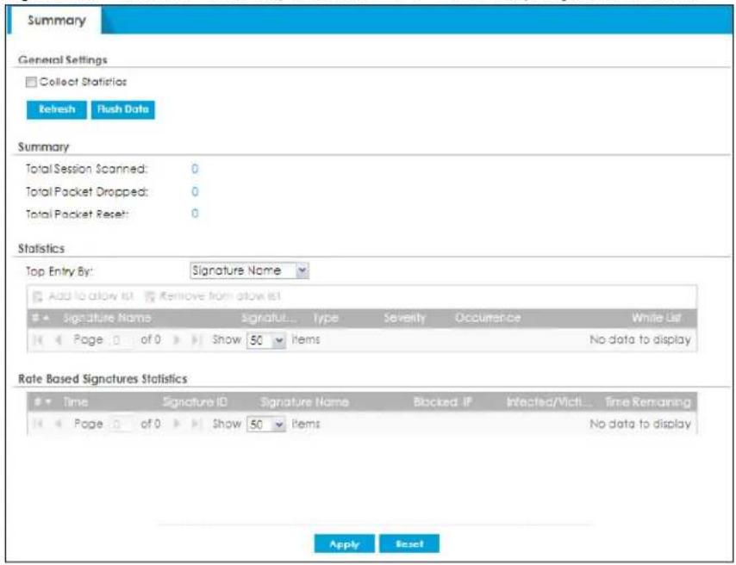Sort Rate Based table by Time Remaining column
The width and height of the screenshot is (736, 565).
pyautogui.click(x=648, y=402)
